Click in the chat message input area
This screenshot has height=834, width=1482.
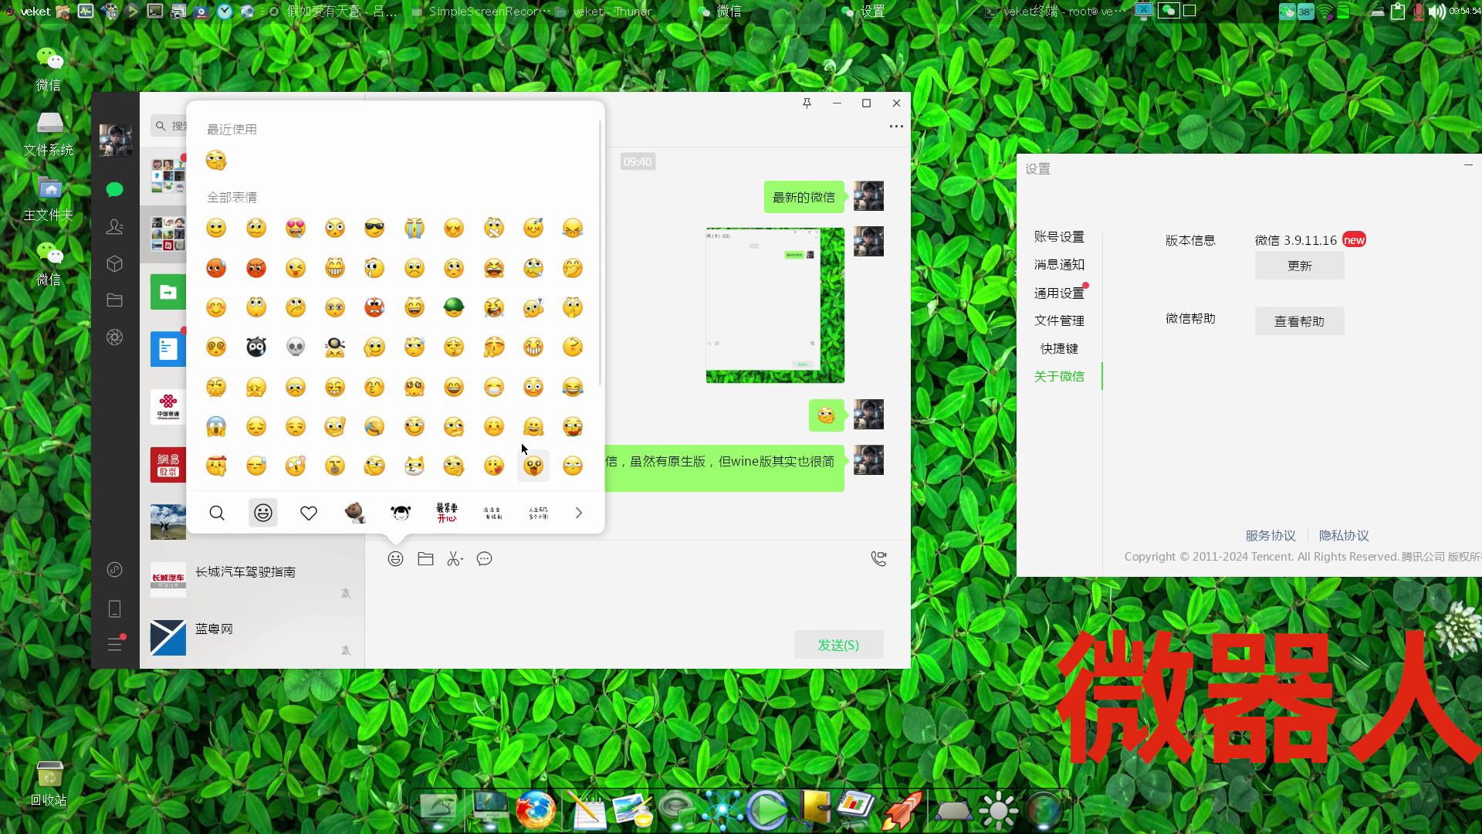(x=638, y=601)
